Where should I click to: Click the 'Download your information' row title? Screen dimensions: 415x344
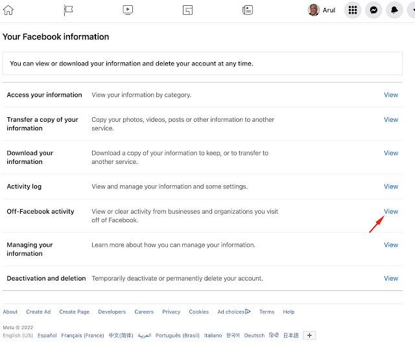(30, 157)
